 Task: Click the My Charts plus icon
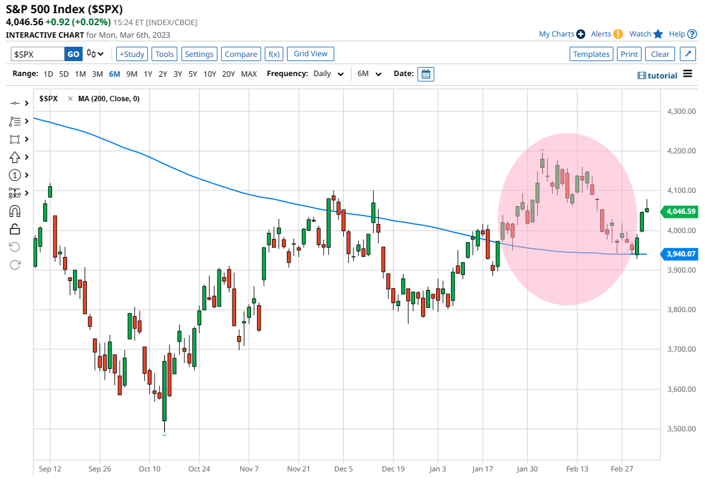(x=580, y=34)
